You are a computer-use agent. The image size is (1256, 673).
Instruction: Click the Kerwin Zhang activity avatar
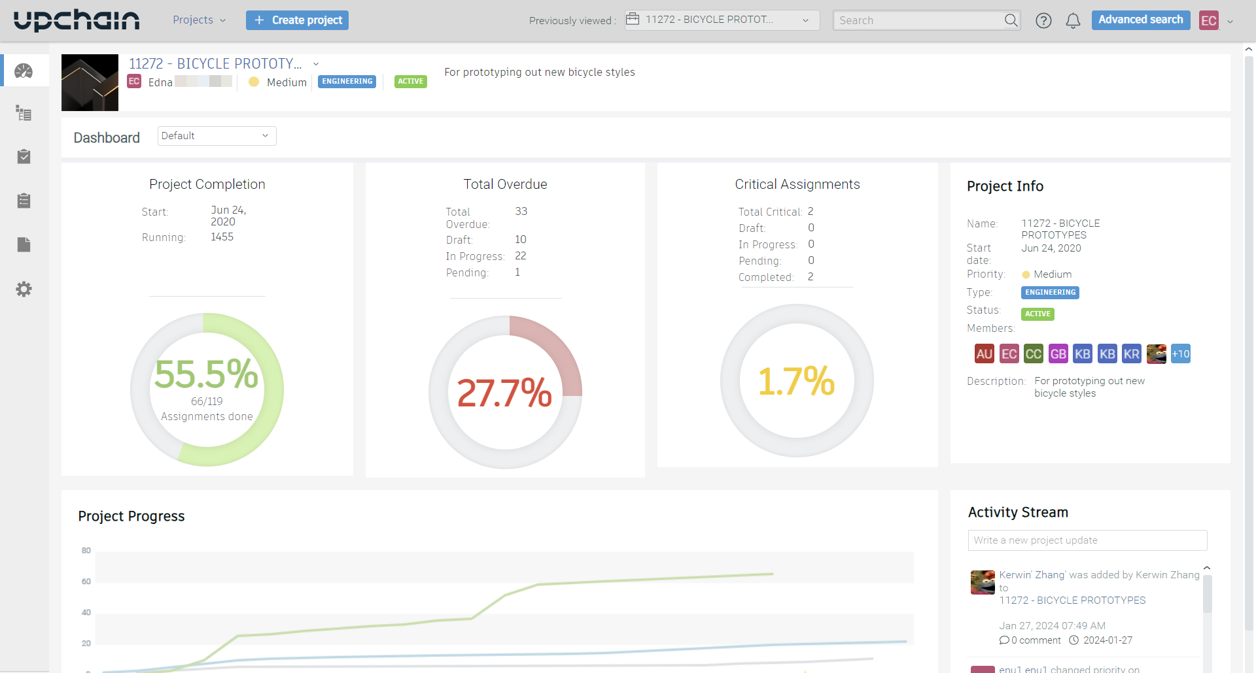[x=983, y=582]
